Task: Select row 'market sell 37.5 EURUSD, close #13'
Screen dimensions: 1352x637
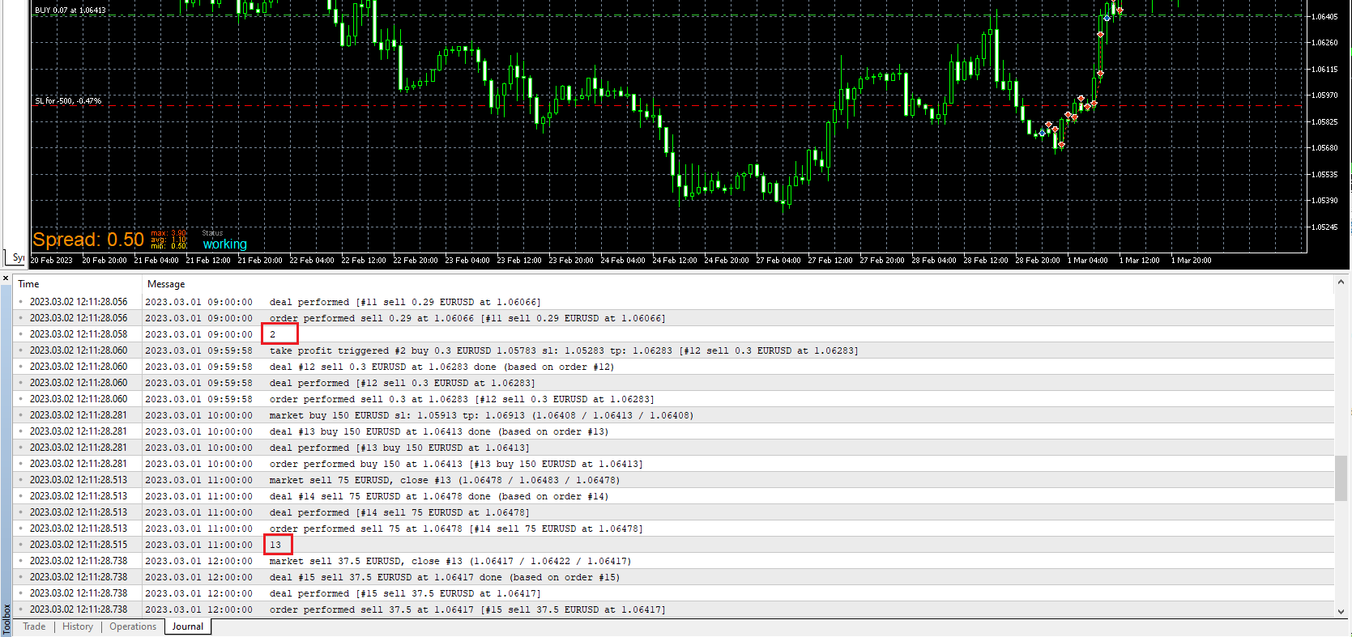Action: pyautogui.click(x=674, y=561)
